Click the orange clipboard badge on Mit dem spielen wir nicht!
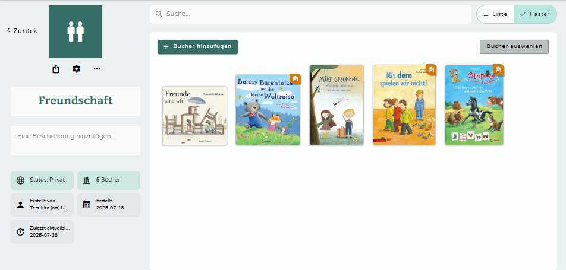The image size is (566, 270). (x=430, y=69)
